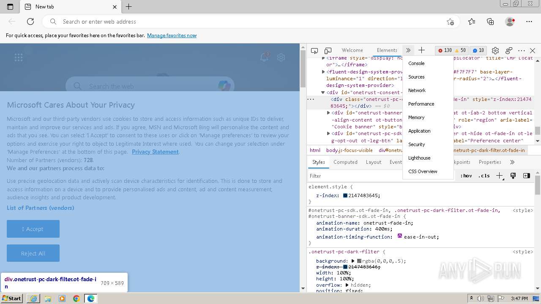
Task: Activate the inspect element picker tool
Action: point(314,50)
